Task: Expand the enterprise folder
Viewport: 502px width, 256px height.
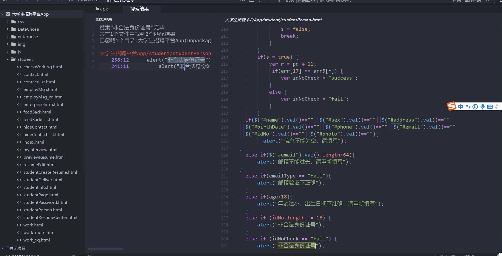Action: pos(8,37)
